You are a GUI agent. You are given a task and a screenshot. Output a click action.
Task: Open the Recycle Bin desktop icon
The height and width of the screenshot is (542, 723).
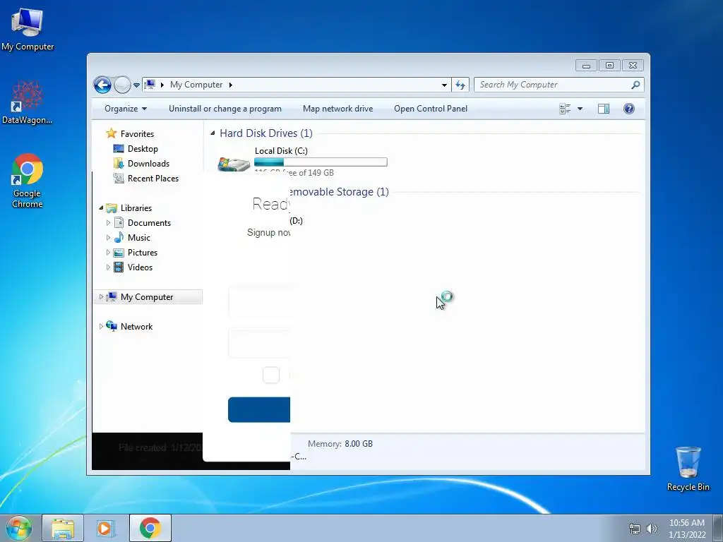[x=688, y=469]
